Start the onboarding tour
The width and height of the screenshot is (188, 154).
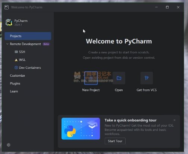click(115, 141)
